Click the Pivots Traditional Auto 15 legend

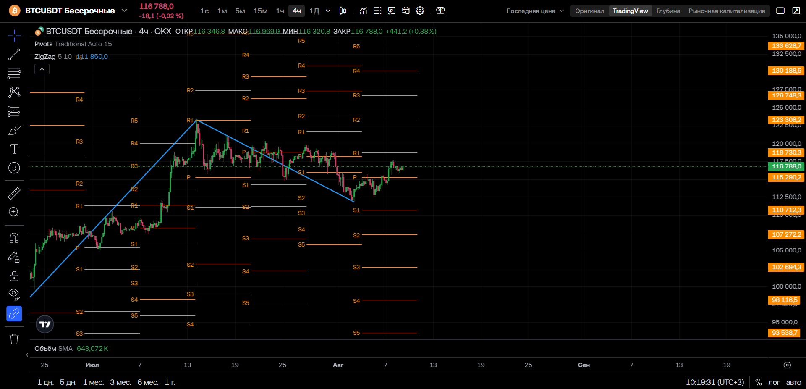pyautogui.click(x=73, y=44)
